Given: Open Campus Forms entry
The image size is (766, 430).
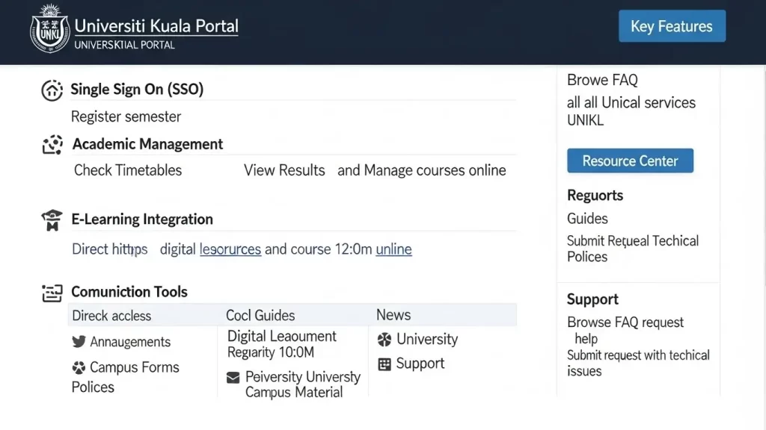Looking at the screenshot, I should pyautogui.click(x=135, y=367).
